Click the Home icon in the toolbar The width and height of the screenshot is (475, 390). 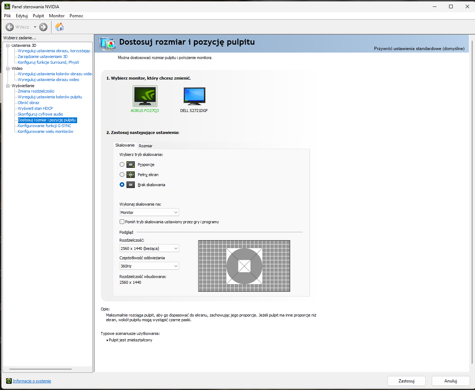59,27
